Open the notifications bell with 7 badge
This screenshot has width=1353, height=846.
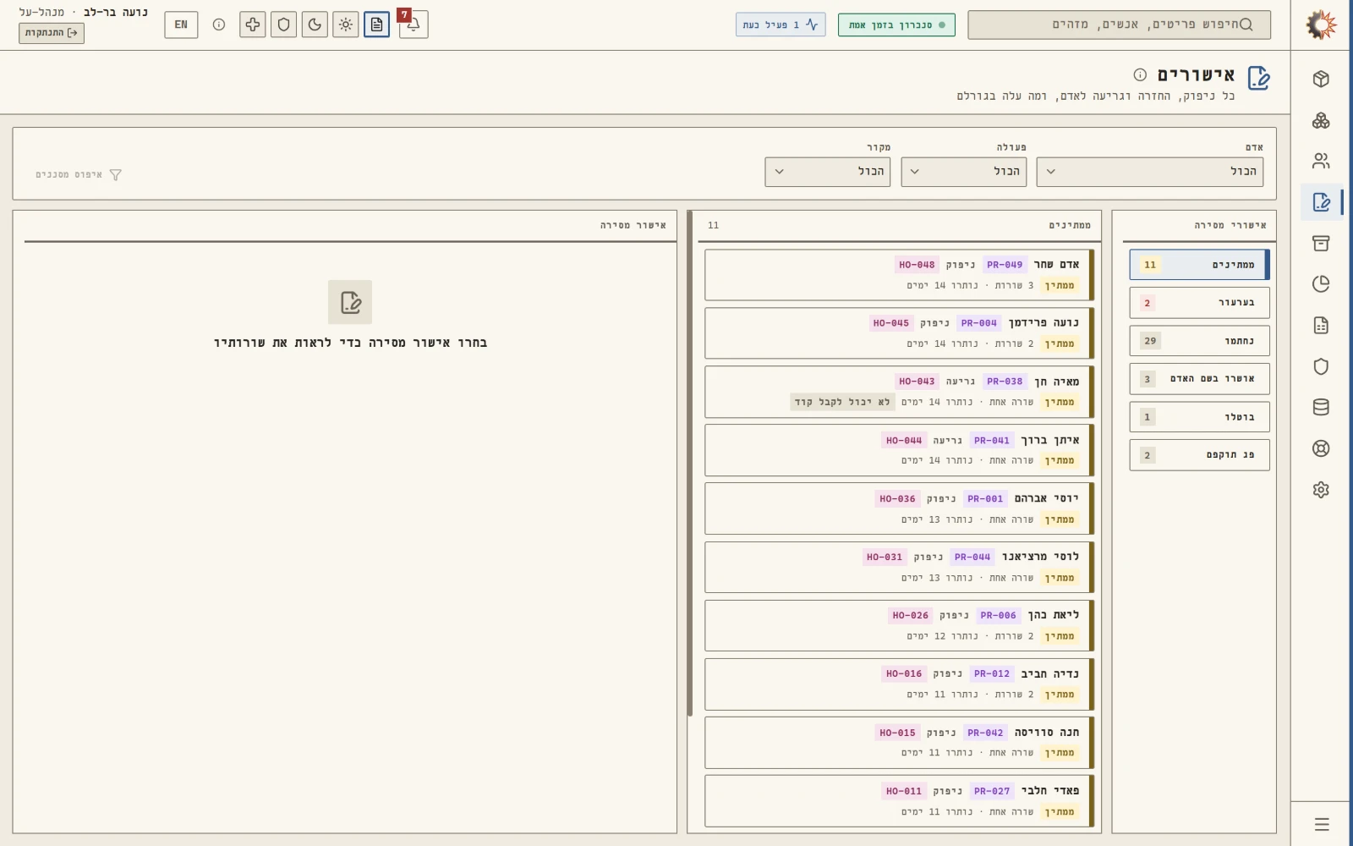[414, 25]
